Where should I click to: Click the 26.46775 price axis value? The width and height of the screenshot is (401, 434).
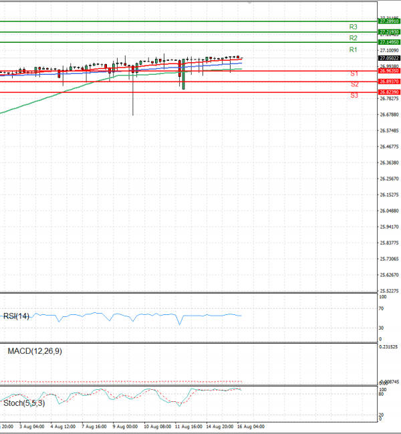pos(390,146)
